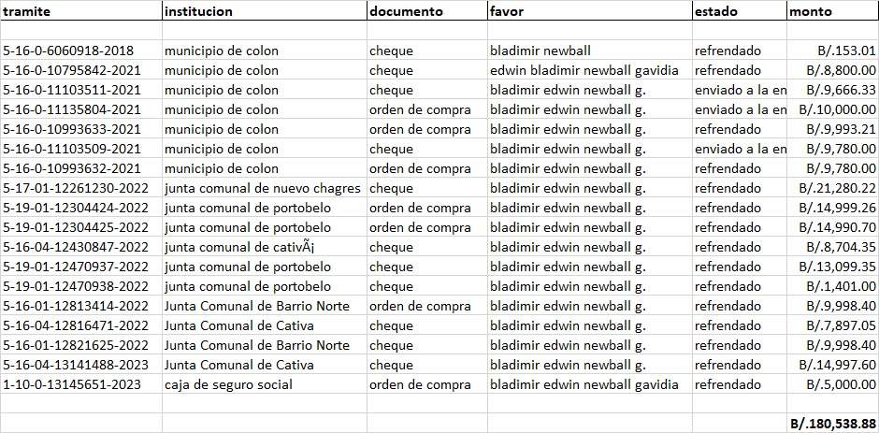
Task: Select tramite 1-10-0-13145651-2023 cell
Action: click(x=81, y=384)
